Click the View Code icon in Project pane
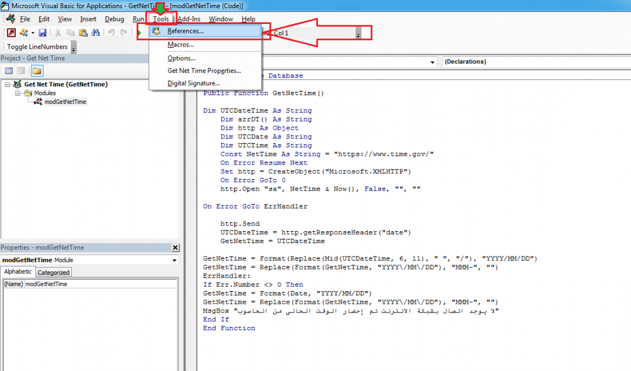This screenshot has width=631, height=371. pos(8,71)
